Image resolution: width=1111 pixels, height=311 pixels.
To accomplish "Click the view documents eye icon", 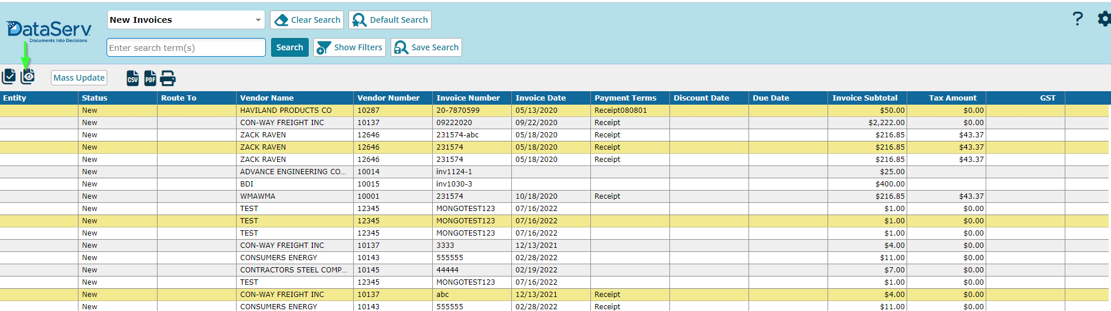I will point(28,77).
